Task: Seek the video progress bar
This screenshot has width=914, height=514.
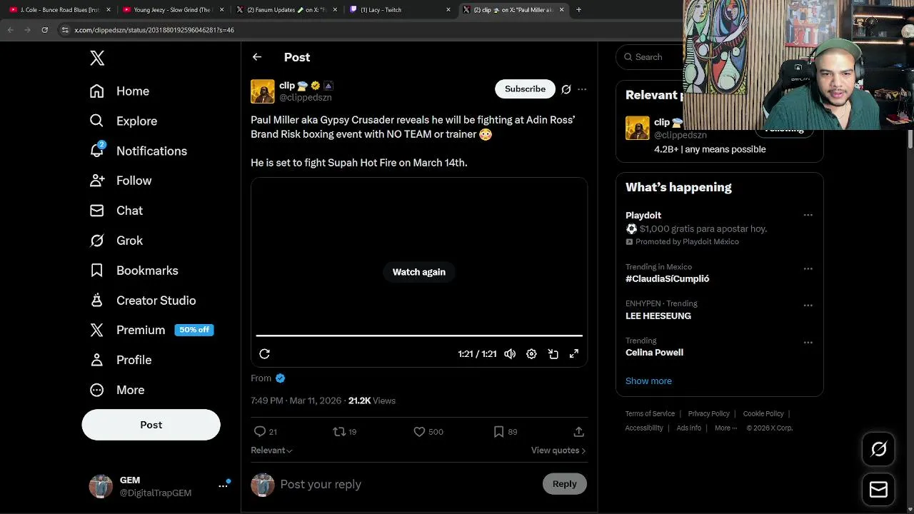Action: pyautogui.click(x=419, y=336)
